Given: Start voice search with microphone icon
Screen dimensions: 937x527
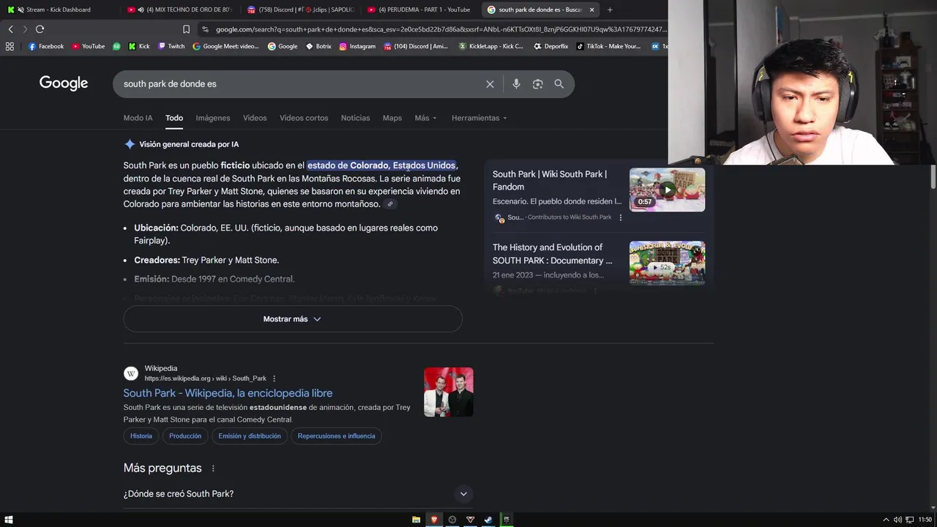Looking at the screenshot, I should [516, 84].
